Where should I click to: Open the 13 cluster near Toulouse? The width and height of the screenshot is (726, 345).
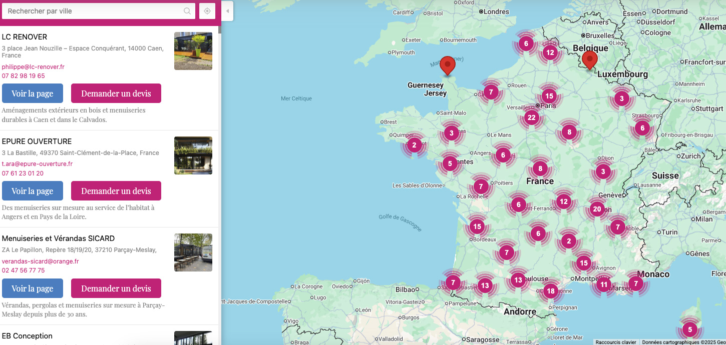518,280
